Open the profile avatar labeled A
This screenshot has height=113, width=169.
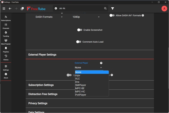pyautogui.click(x=164, y=8)
